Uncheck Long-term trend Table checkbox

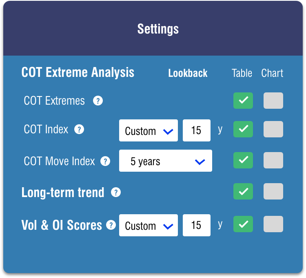(x=243, y=191)
